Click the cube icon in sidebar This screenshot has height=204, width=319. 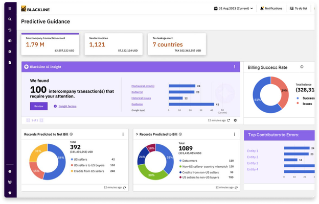pos(10,41)
